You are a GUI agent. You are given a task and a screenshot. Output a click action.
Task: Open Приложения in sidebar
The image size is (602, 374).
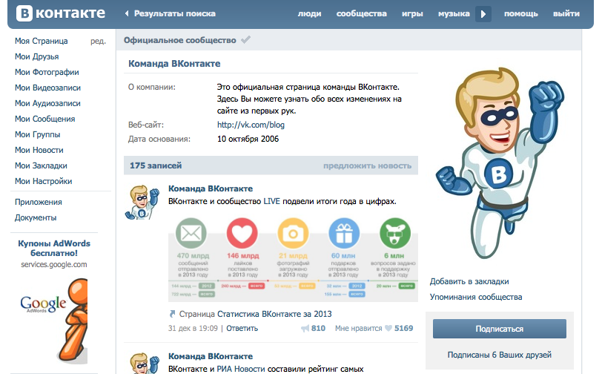pos(39,202)
